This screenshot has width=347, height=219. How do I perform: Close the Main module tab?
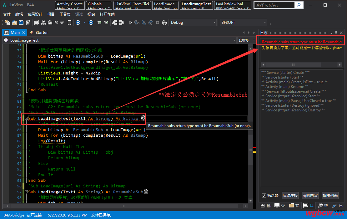24,33
